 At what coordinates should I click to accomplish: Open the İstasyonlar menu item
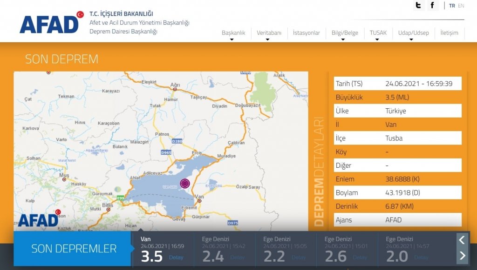[306, 33]
